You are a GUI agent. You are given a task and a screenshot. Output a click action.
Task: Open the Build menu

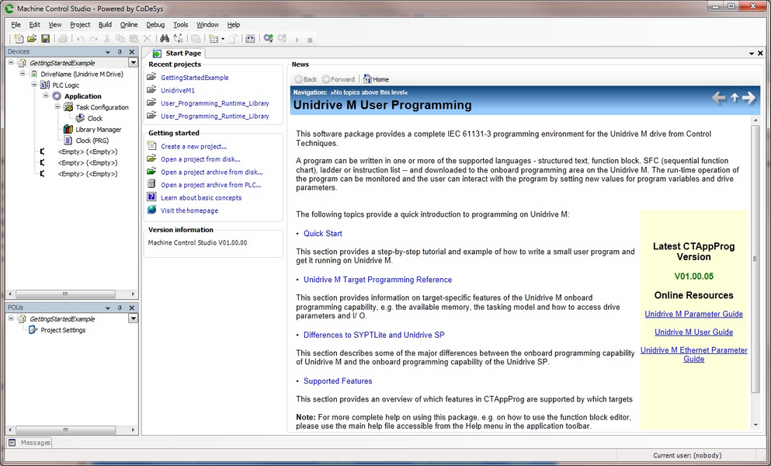coord(105,25)
